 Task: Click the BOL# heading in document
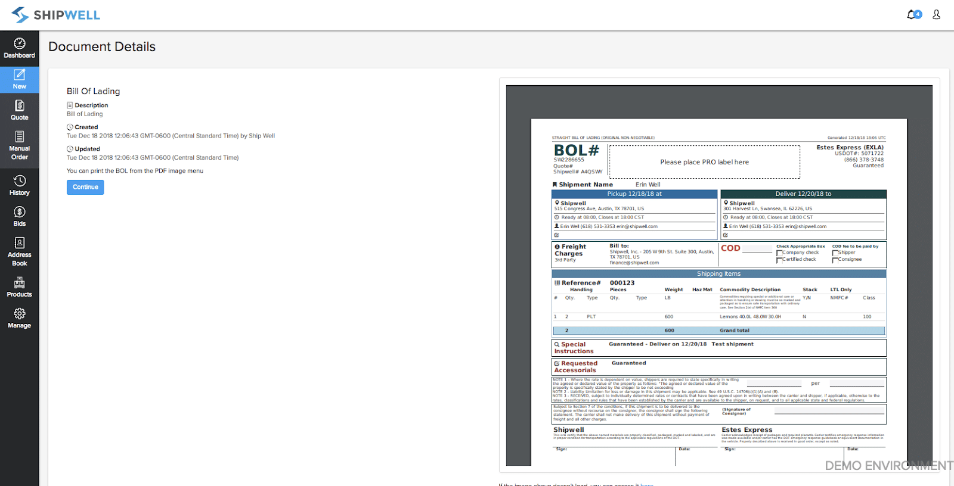point(576,150)
